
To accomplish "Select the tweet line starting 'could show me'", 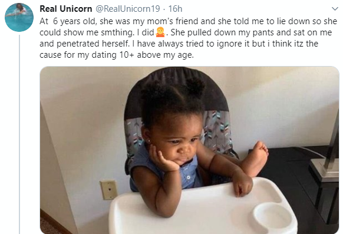I will click(x=186, y=32).
